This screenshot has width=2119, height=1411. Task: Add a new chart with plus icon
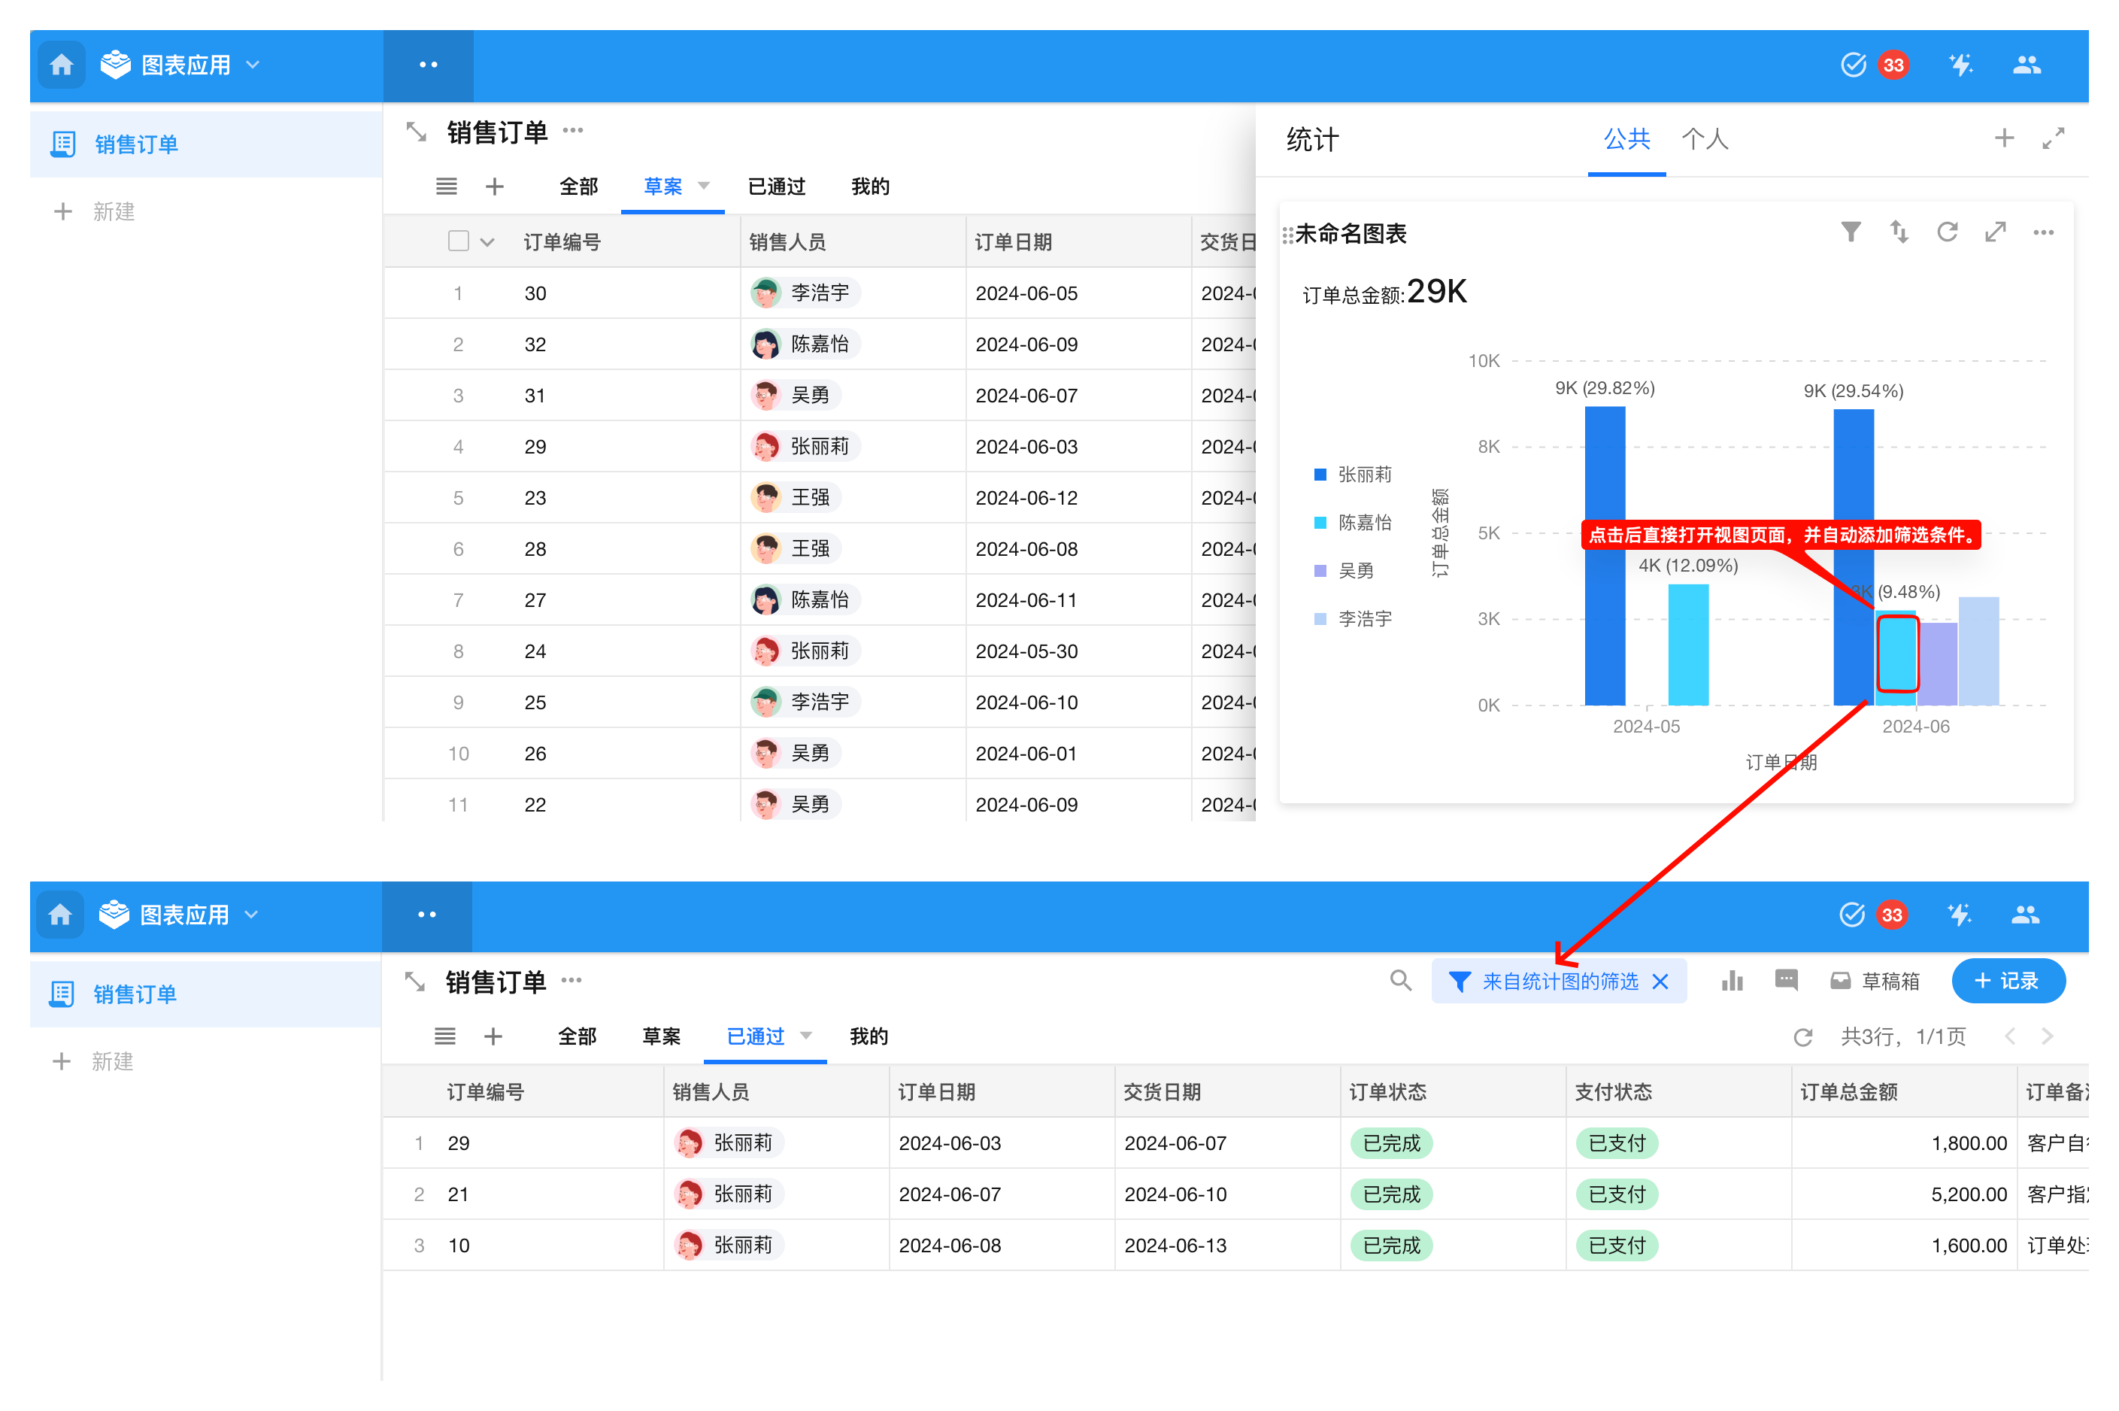click(2003, 138)
